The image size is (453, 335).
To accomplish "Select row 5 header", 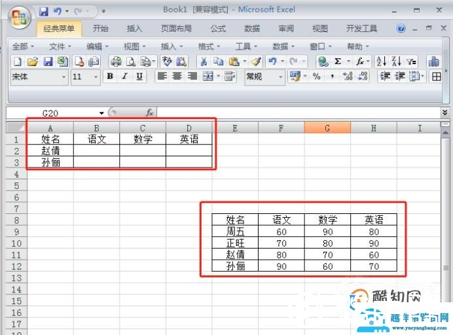I will pos(16,186).
